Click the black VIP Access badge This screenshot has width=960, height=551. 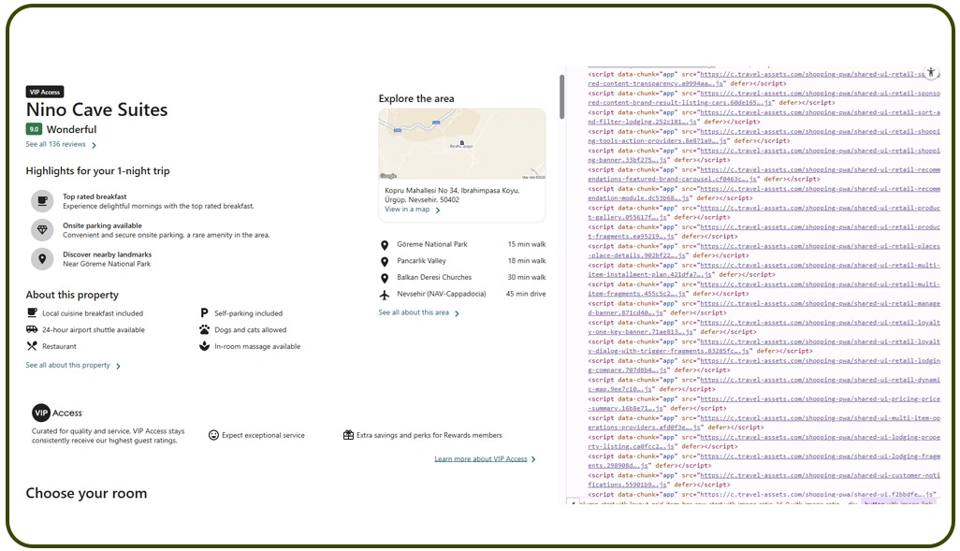point(44,92)
